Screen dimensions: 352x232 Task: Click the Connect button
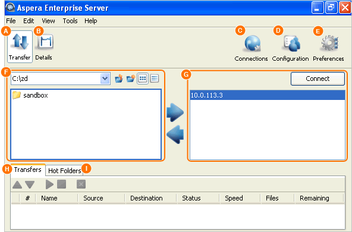318,79
